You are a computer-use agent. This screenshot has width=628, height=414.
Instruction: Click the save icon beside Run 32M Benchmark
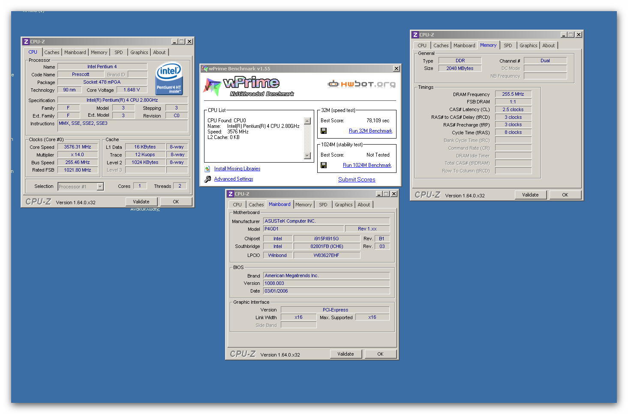pyautogui.click(x=324, y=131)
